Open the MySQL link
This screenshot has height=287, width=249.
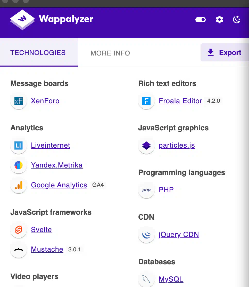coord(171,279)
